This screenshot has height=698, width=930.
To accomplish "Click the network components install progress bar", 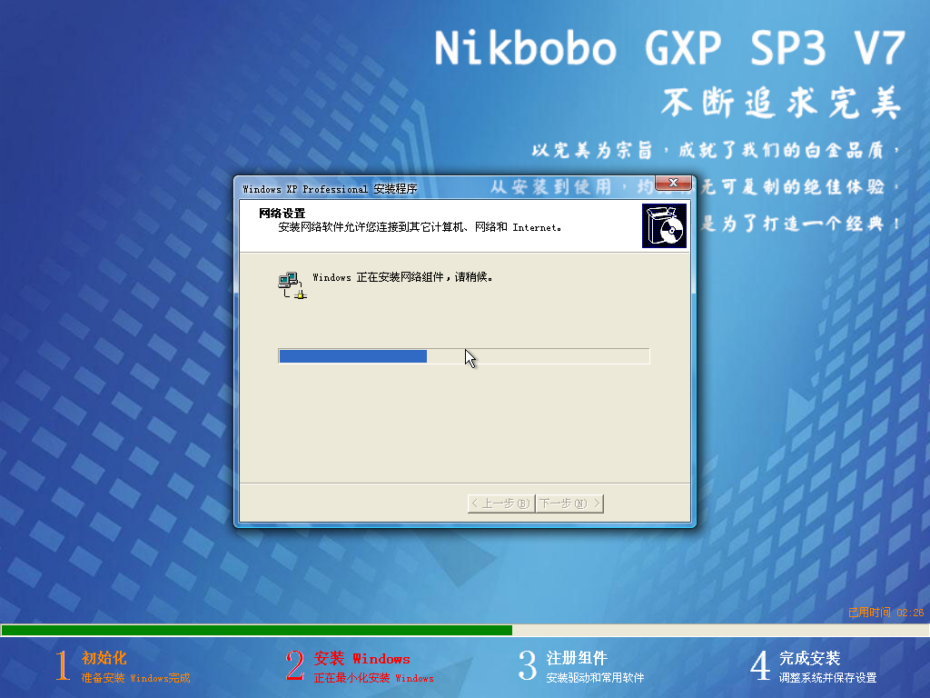I will (464, 356).
